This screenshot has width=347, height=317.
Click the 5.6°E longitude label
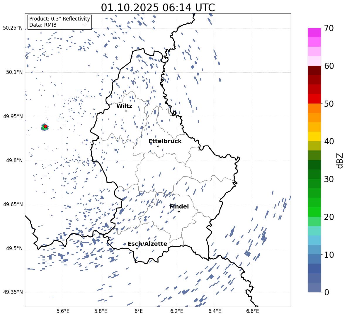point(63,311)
